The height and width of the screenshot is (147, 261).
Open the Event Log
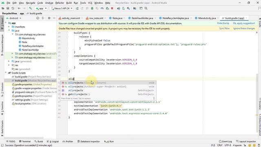tap(226, 141)
